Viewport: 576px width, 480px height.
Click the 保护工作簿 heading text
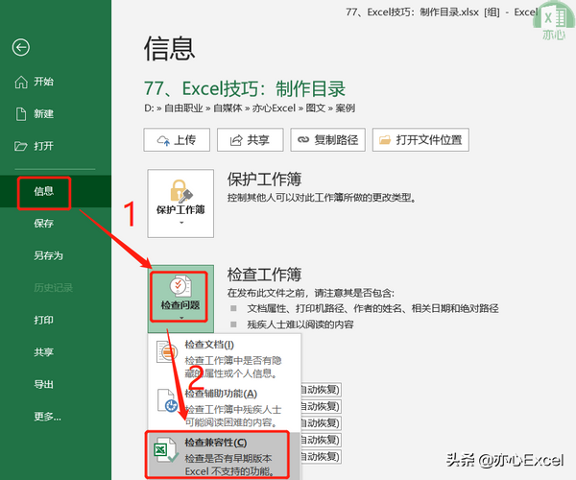pyautogui.click(x=265, y=180)
